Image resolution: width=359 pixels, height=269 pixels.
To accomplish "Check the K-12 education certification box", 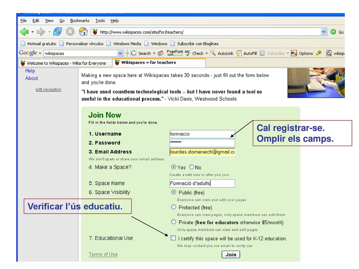I will coord(173,238).
